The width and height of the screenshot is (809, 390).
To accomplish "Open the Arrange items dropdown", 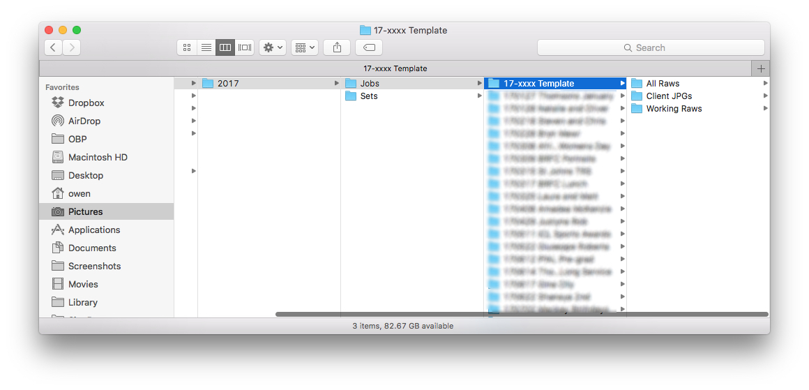I will tap(305, 47).
